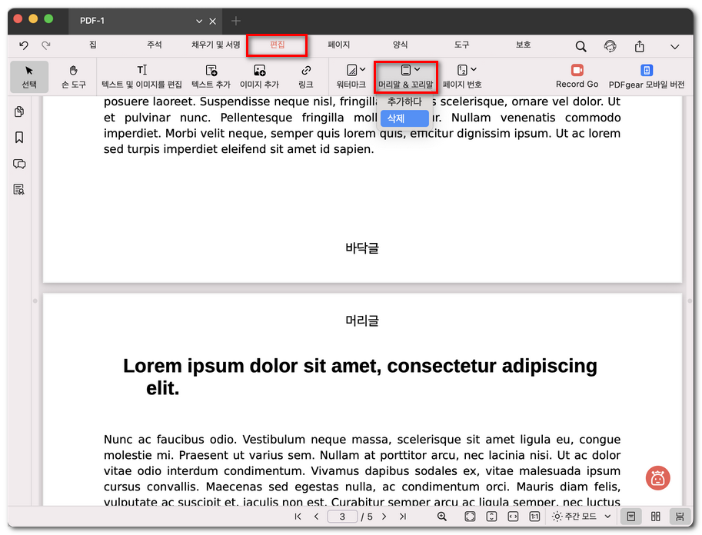Open the search magnifier in top bar
This screenshot has height=535, width=702.
click(581, 46)
